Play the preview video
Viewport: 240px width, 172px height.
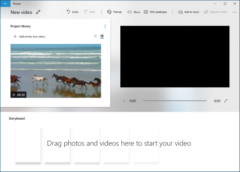pyautogui.click(x=124, y=101)
